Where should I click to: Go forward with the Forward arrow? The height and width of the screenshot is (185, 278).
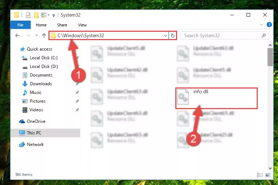coord(28,35)
